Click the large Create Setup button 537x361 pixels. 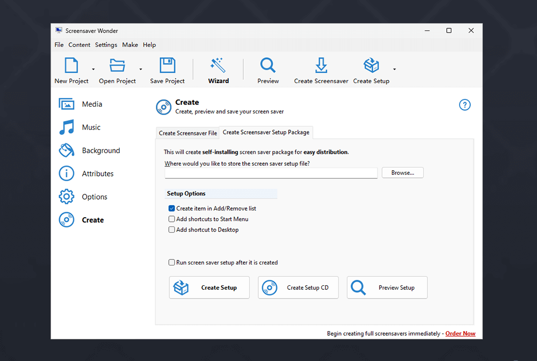(209, 287)
